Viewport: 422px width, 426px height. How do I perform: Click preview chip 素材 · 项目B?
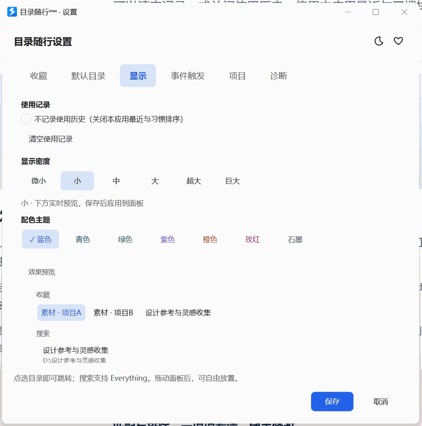click(113, 313)
